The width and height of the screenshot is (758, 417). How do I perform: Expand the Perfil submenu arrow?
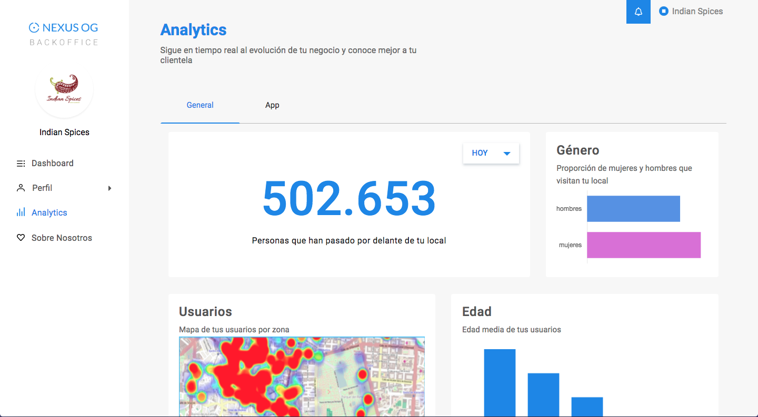click(109, 188)
